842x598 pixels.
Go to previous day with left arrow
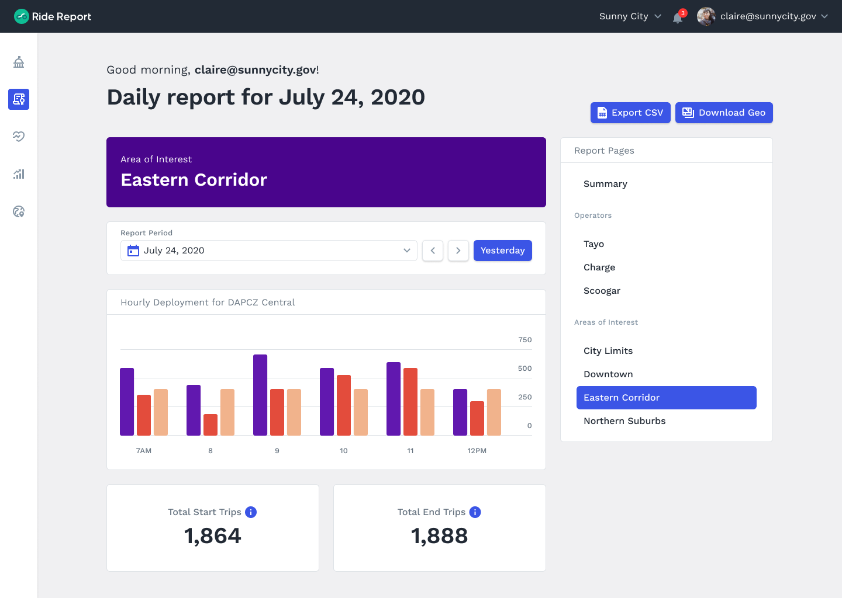point(433,251)
